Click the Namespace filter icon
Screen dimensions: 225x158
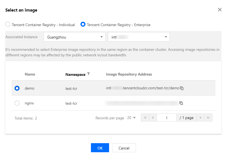click(x=88, y=74)
